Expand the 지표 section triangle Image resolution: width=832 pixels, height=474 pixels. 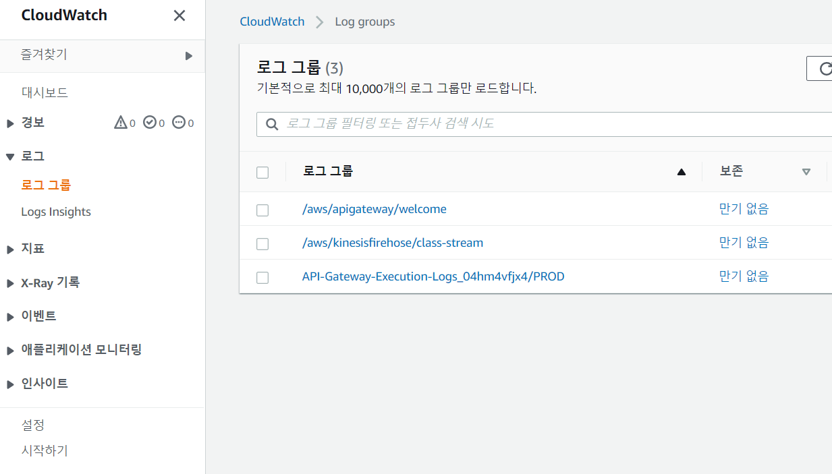[10, 249]
